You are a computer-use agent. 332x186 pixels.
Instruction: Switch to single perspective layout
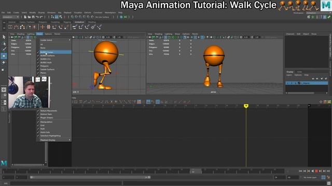pyautogui.click(x=4, y=89)
